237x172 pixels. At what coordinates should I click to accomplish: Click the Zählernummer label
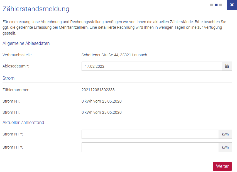point(16,90)
